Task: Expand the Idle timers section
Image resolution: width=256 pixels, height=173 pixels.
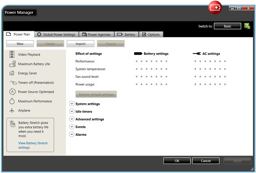Action: (72, 111)
